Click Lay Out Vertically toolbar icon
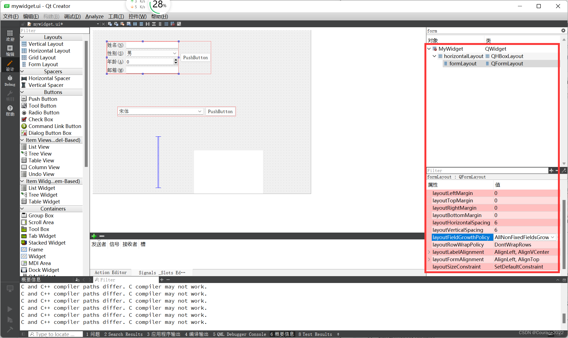Viewport: 568px width, 338px height. coord(141,24)
